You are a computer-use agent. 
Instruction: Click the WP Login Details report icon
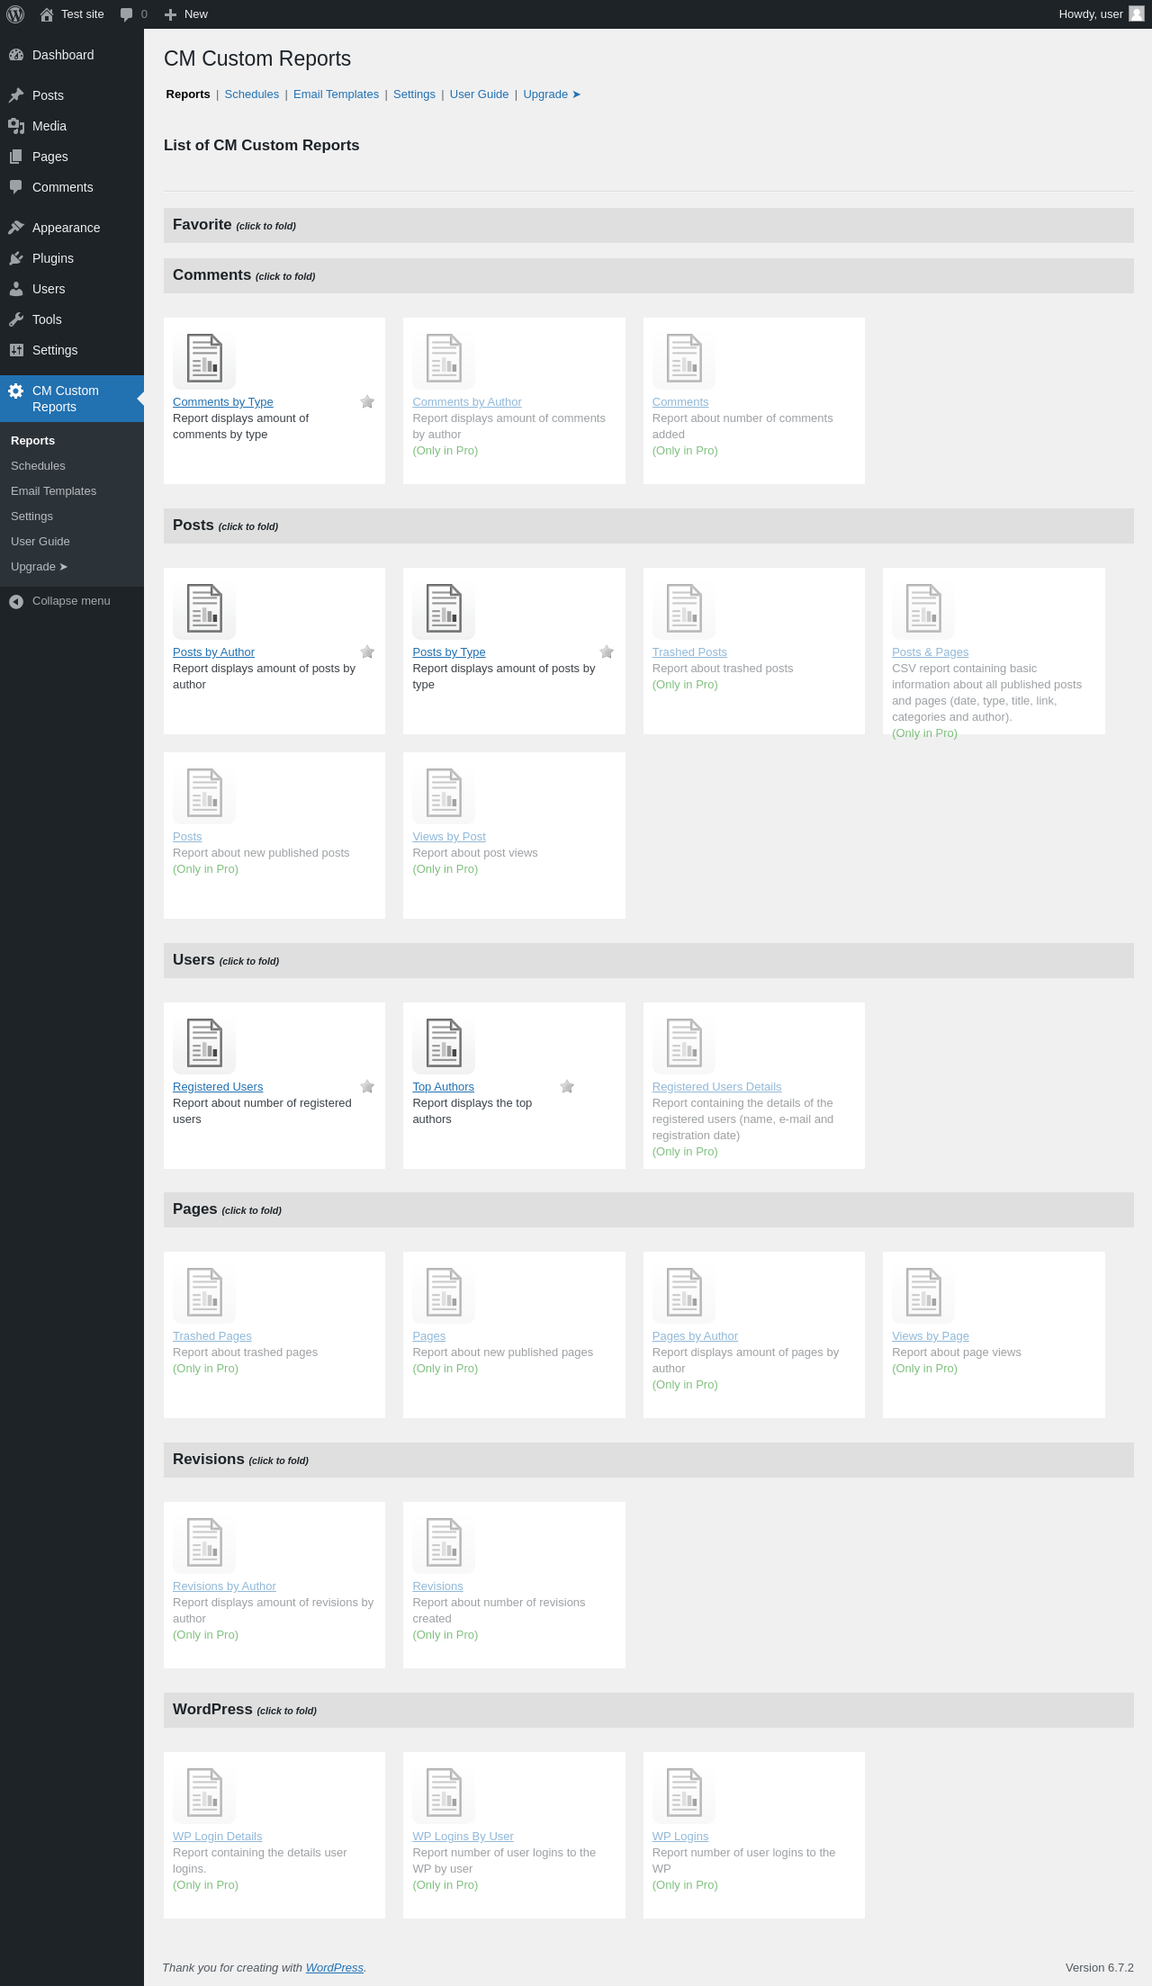(x=204, y=1793)
